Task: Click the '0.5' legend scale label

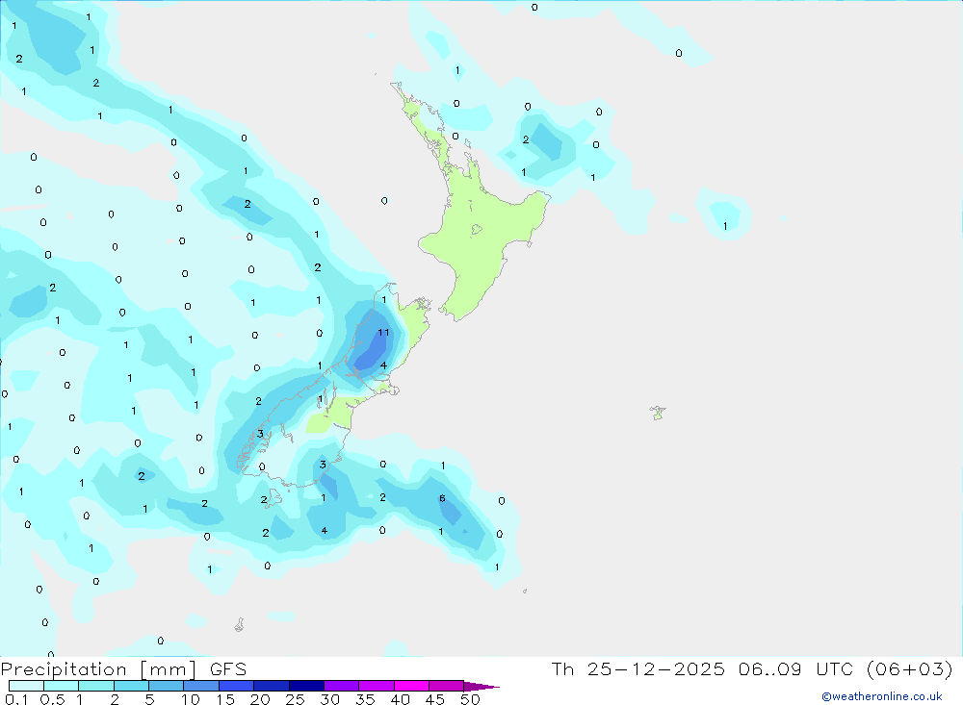Action: point(52,699)
